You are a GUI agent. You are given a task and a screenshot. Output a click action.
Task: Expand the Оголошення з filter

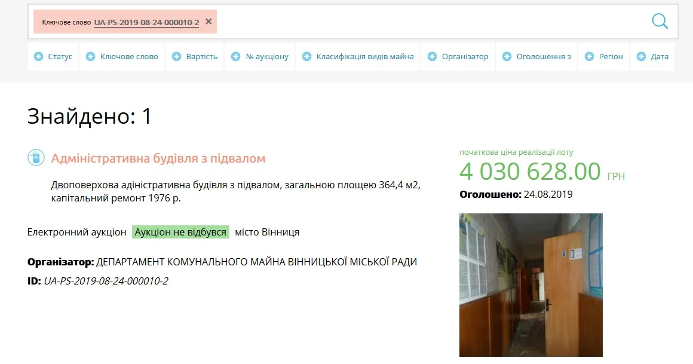pyautogui.click(x=536, y=57)
